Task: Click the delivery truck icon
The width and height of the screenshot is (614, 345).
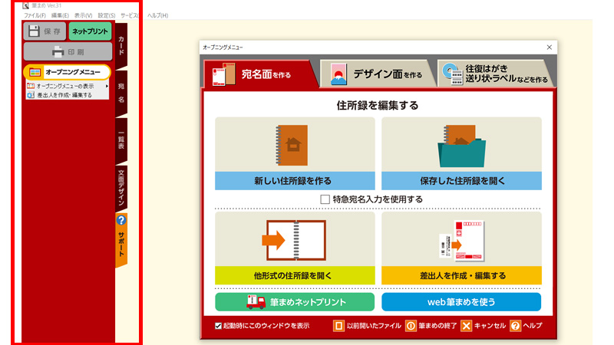Action: (256, 302)
